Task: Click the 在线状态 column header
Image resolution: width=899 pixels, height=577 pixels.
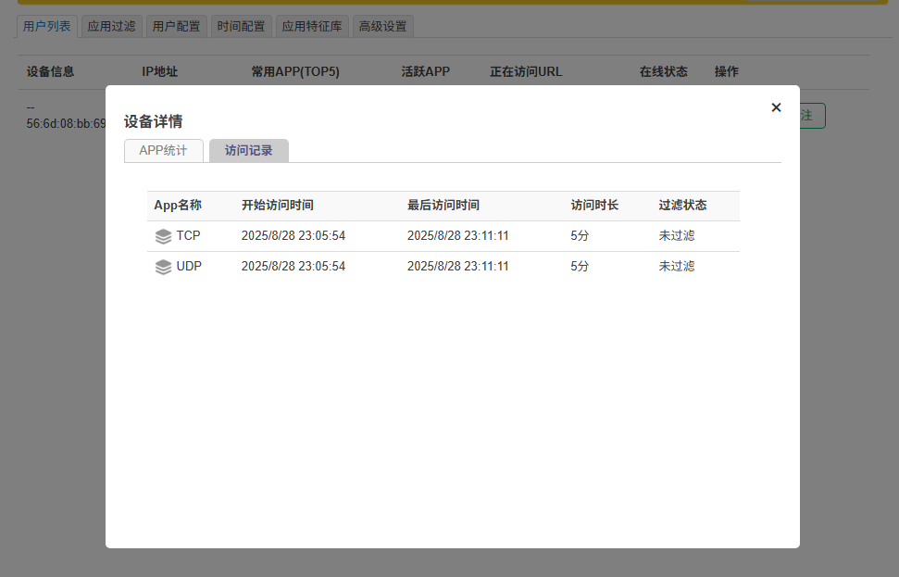Action: pyautogui.click(x=663, y=71)
